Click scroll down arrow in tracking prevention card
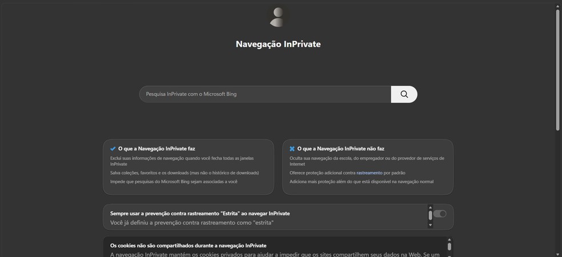Image resolution: width=562 pixels, height=257 pixels. [x=430, y=225]
